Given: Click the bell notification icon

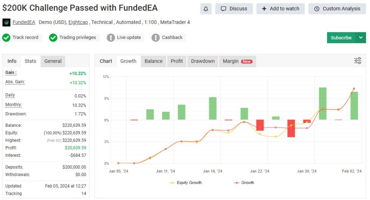Looking at the screenshot, I should [x=206, y=9].
